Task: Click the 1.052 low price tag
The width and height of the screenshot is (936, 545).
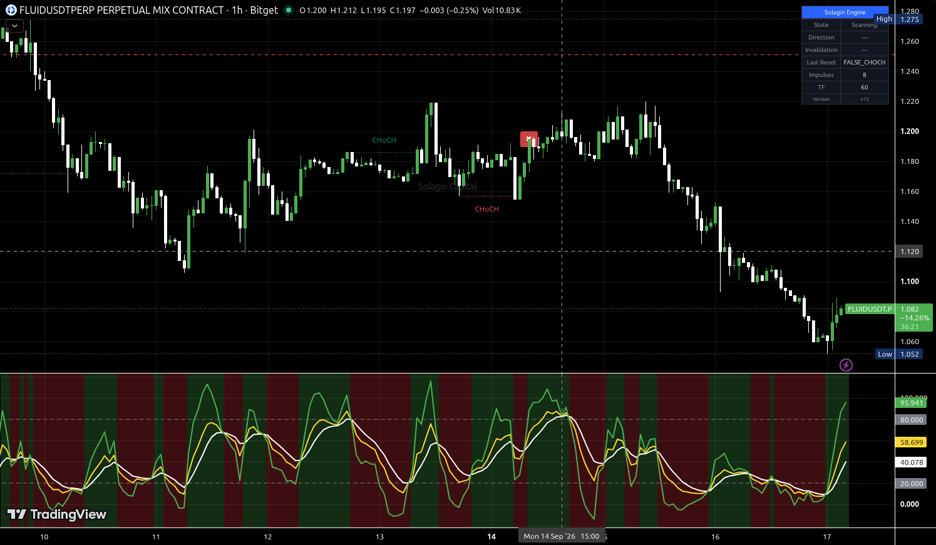Action: 910,354
